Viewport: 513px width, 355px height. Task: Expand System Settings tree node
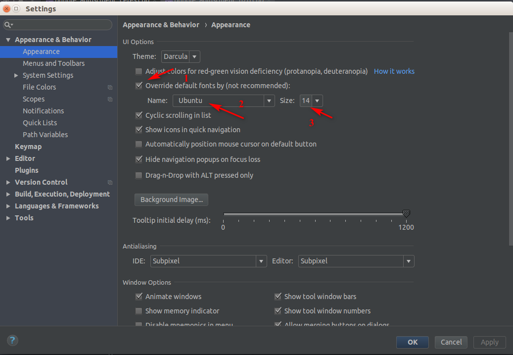click(16, 75)
